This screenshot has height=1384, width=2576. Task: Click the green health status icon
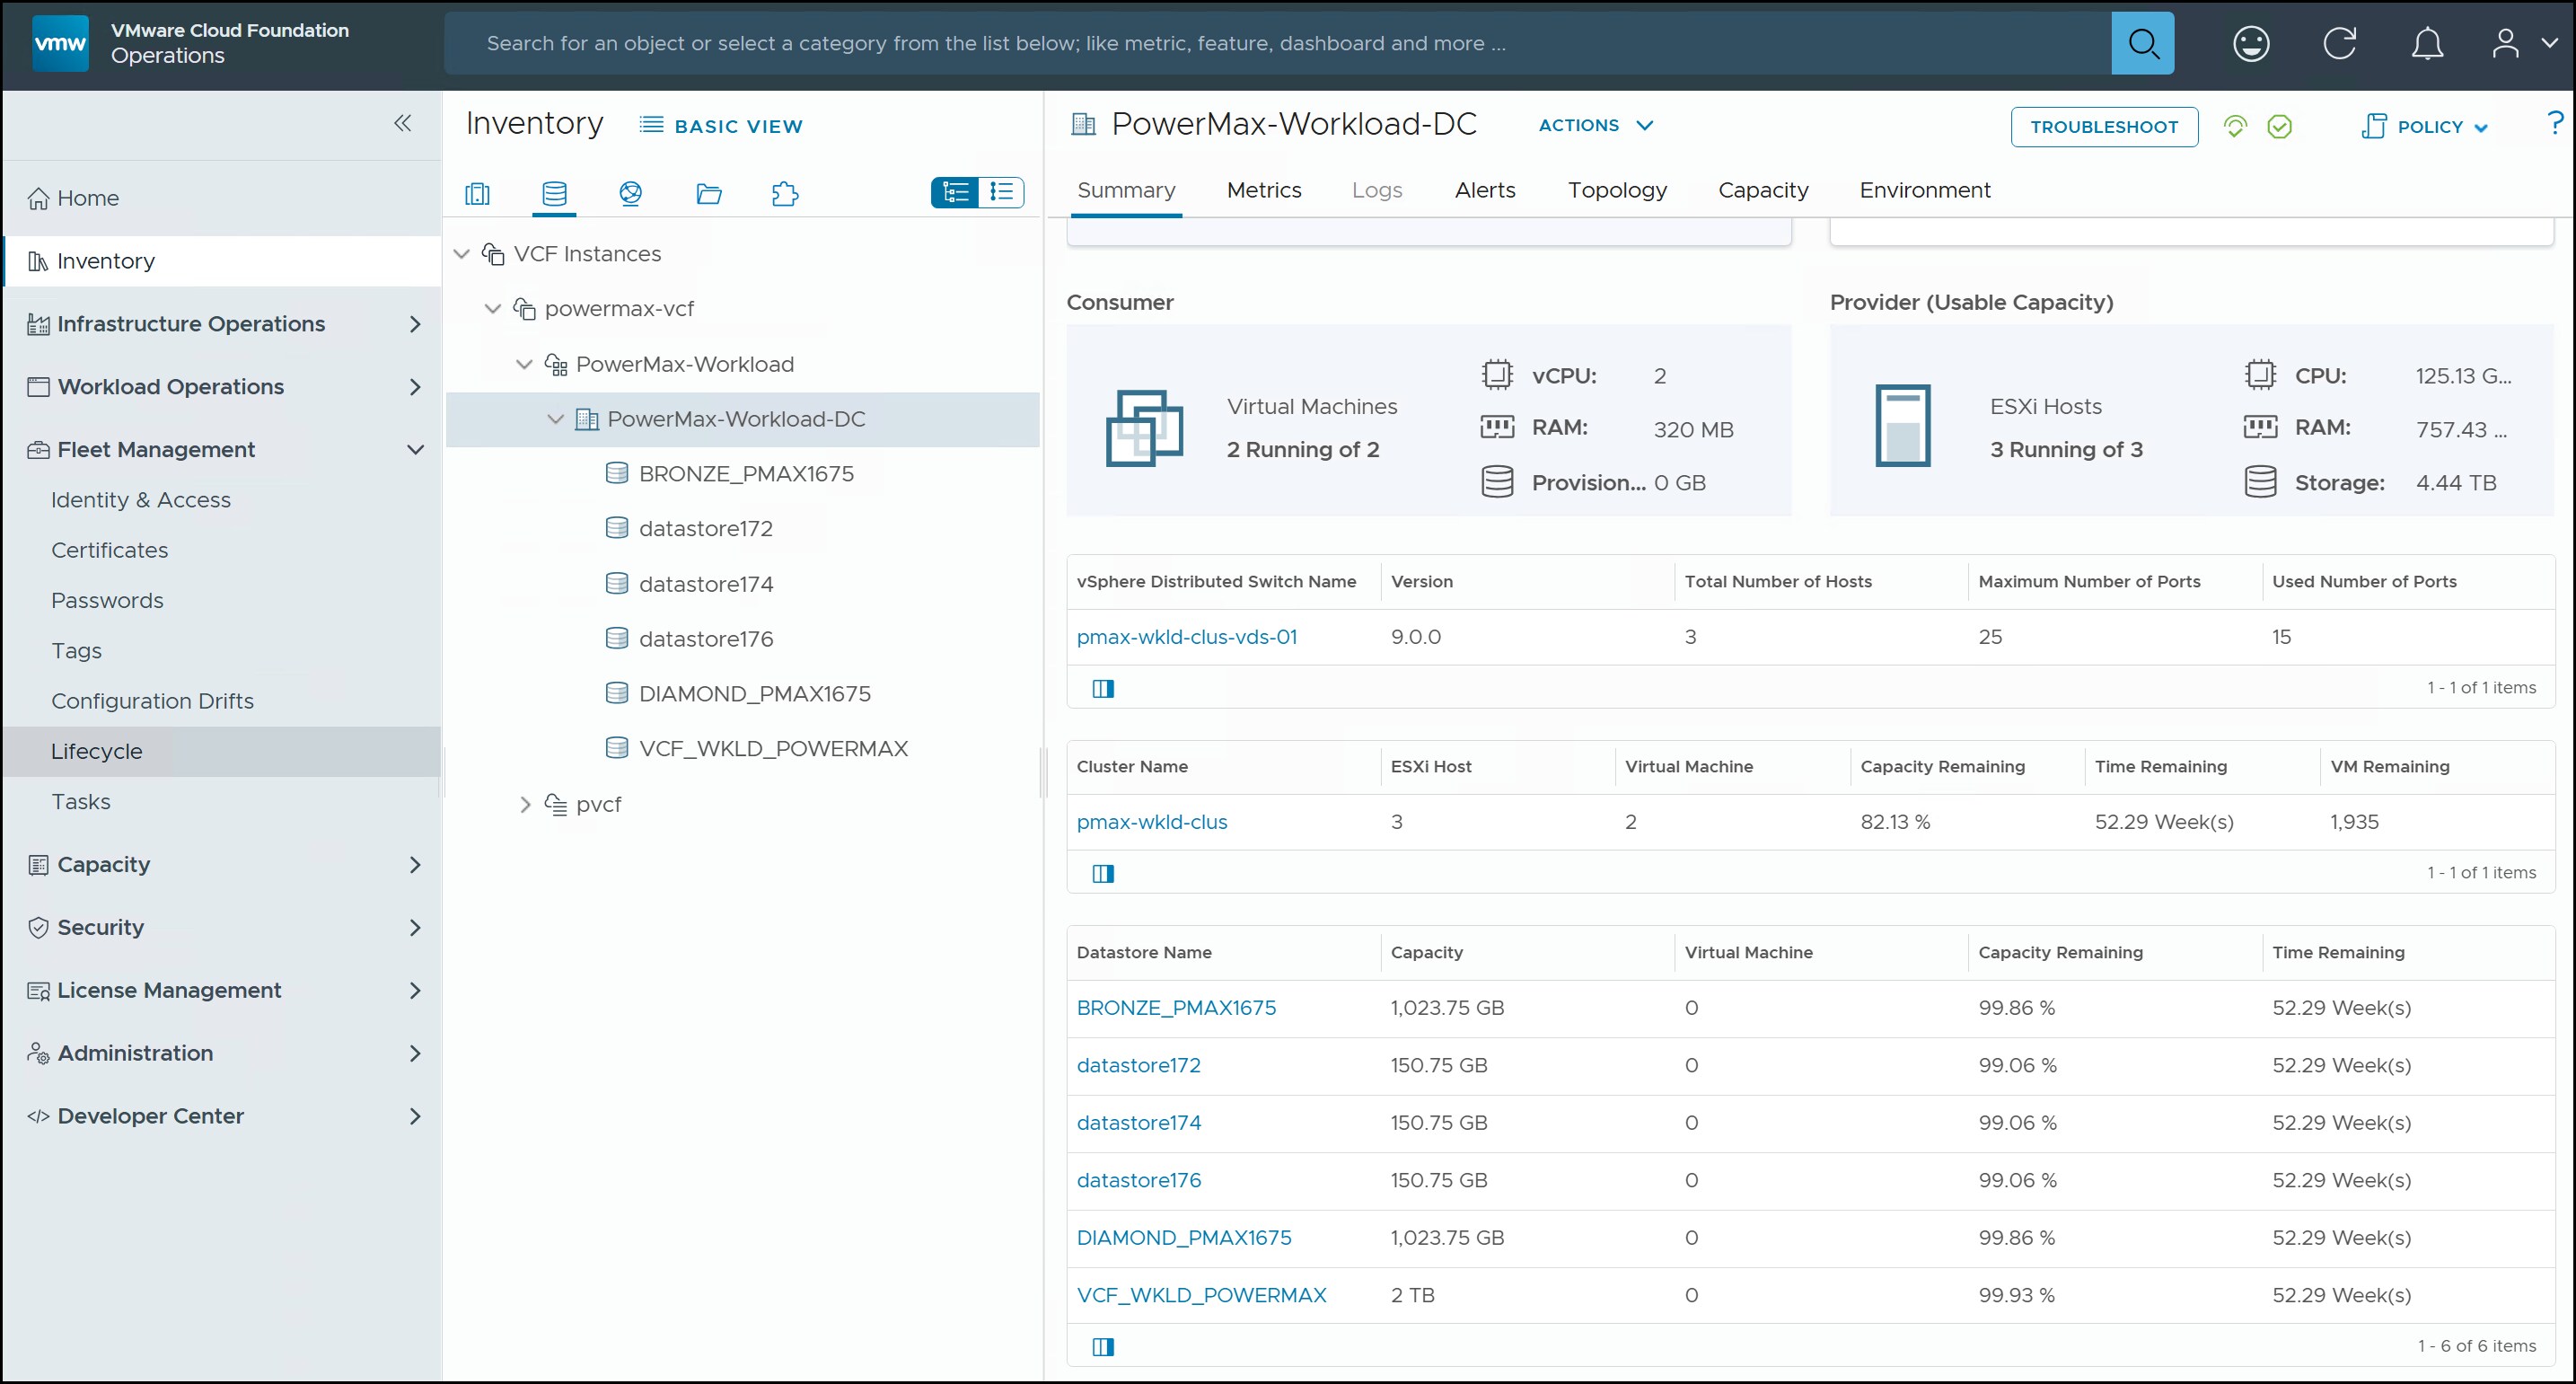click(x=2235, y=126)
